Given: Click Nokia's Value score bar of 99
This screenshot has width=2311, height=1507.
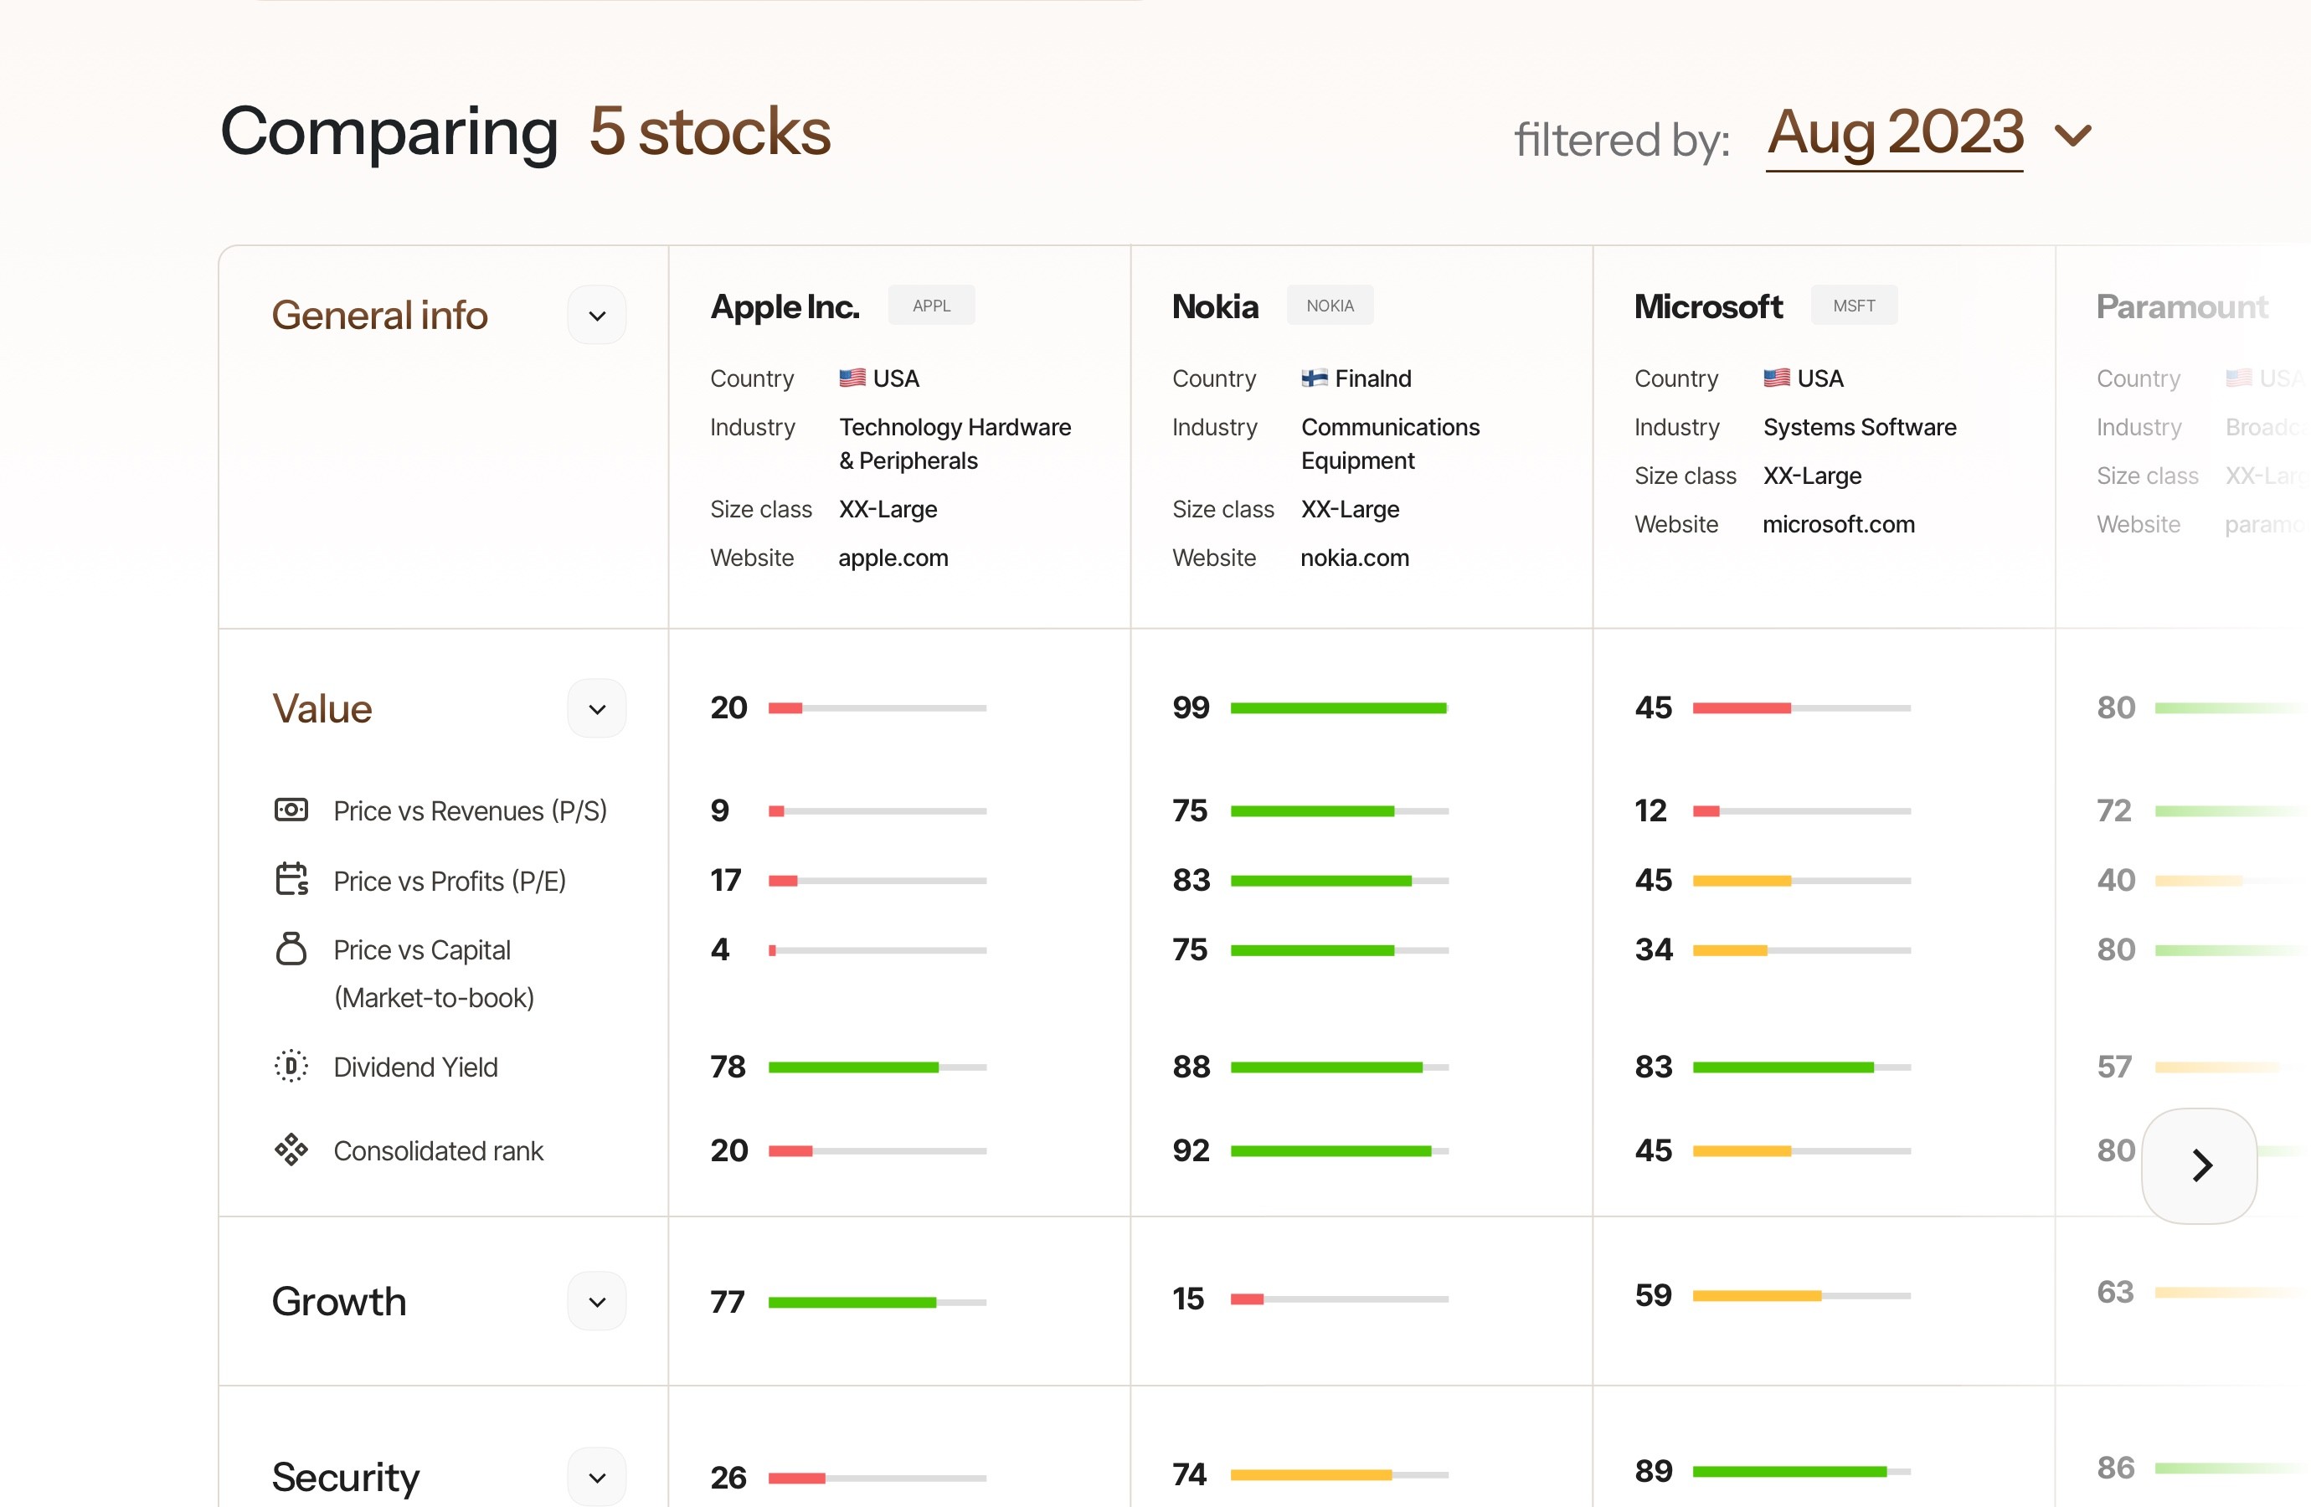Looking at the screenshot, I should click(1339, 707).
